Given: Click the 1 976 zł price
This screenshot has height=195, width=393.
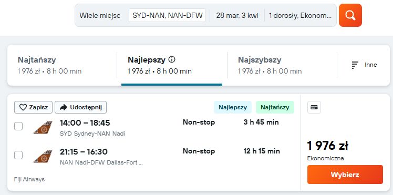Looking at the screenshot, I should pos(327,146).
